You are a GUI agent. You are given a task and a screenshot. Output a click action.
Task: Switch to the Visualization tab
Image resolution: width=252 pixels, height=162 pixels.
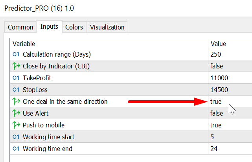107,27
